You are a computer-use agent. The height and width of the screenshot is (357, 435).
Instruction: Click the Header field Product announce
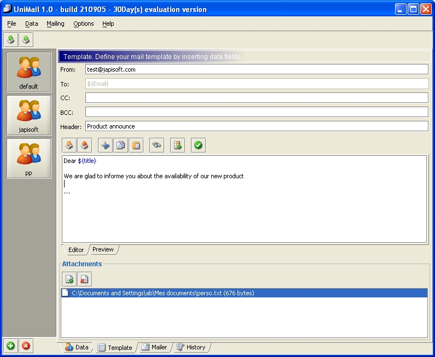click(257, 126)
